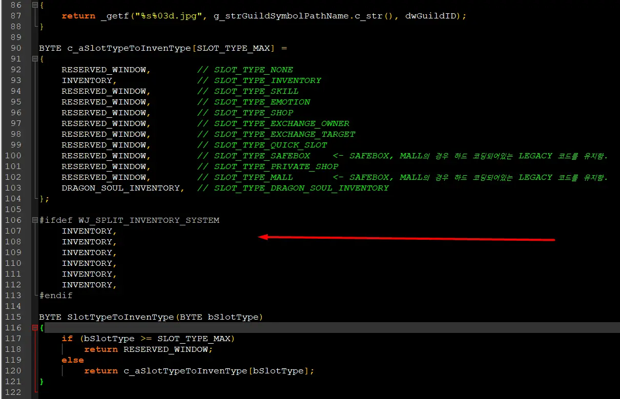Click line number 90 in the margin
This screenshot has height=399, width=620.
pyautogui.click(x=16, y=48)
